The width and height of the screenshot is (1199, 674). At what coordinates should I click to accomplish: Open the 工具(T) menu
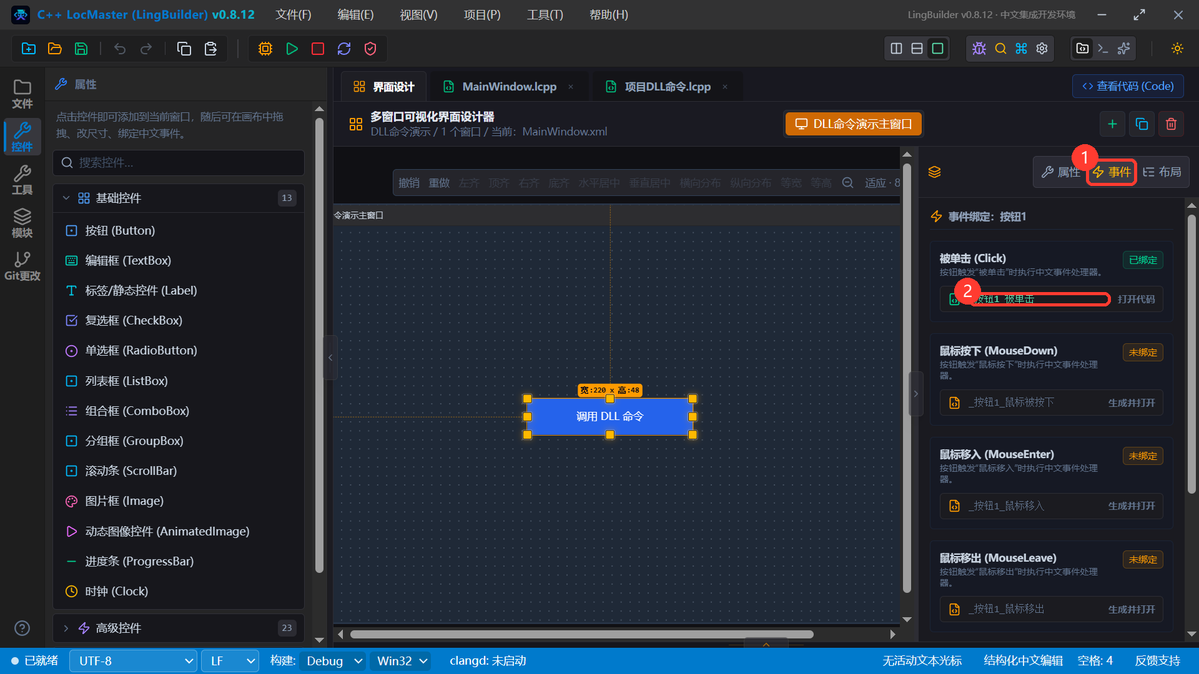click(545, 15)
